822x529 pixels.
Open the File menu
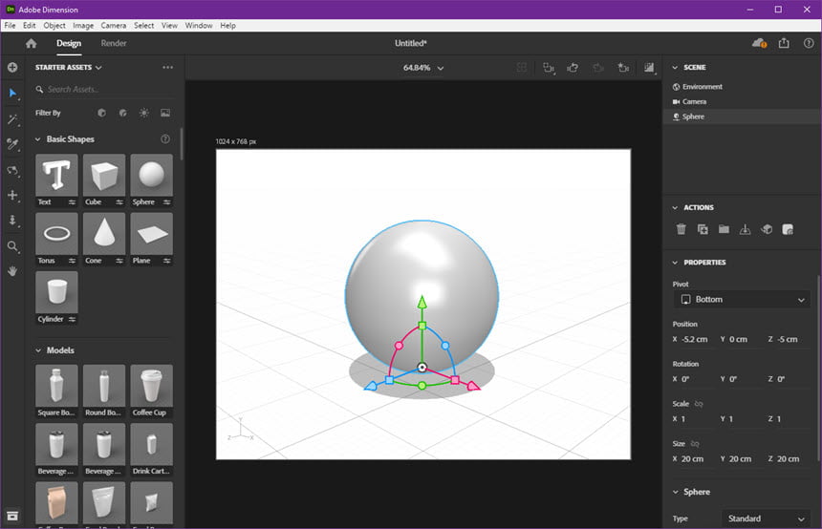[10, 25]
